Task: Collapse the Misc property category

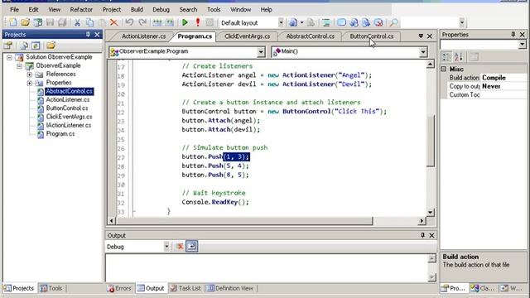Action: tap(444, 69)
